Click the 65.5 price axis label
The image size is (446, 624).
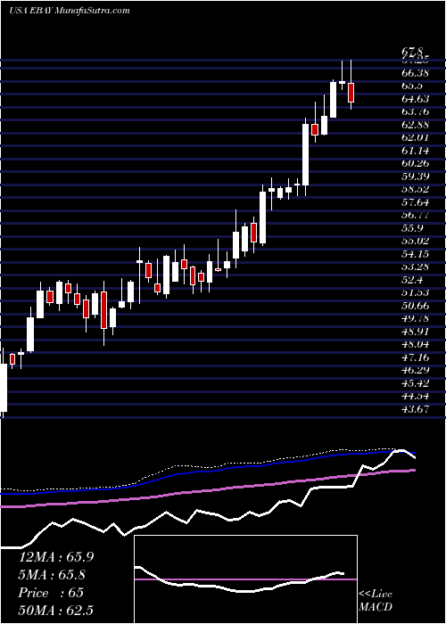[412, 86]
